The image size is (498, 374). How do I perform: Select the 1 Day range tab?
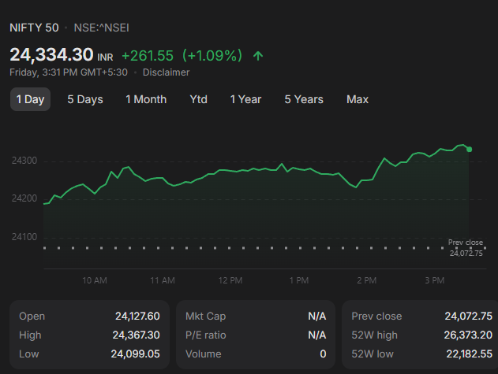pyautogui.click(x=31, y=99)
